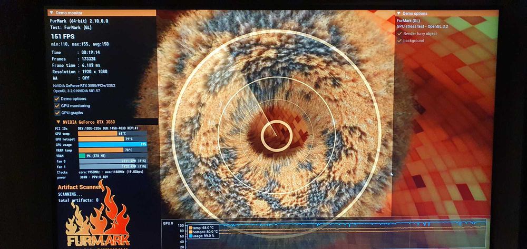The height and width of the screenshot is (249, 527).
Task: Click the GPU 0 graph label
Action: pyautogui.click(x=168, y=223)
